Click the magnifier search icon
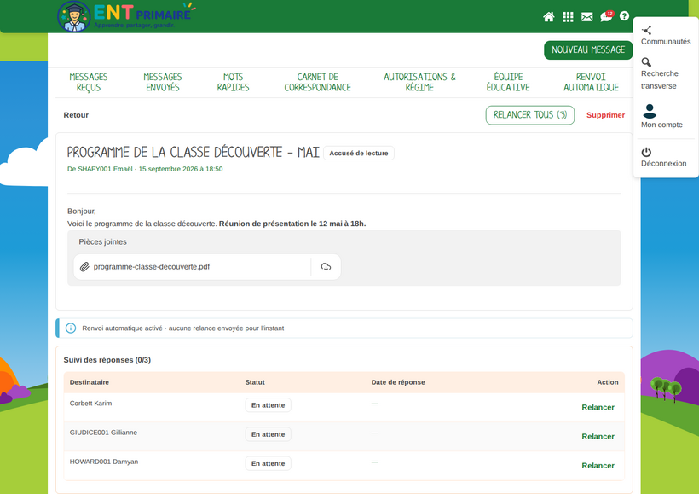 click(646, 62)
